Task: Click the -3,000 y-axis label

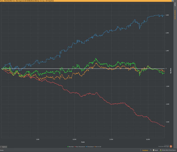Action: pos(167,122)
